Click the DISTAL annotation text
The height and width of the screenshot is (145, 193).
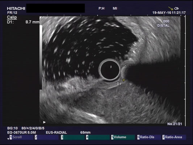pyautogui.click(x=163, y=25)
